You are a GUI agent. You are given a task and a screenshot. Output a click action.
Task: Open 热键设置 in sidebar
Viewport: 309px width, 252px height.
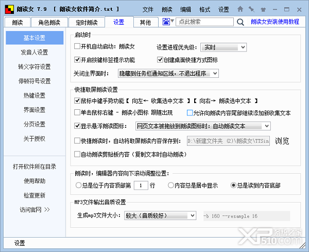[x=35, y=95]
